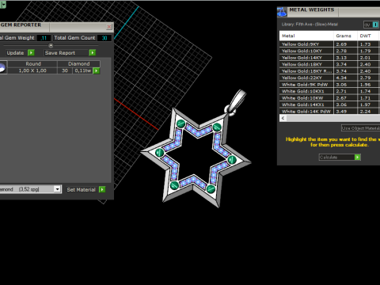Click the Use Object Material button

pos(360,128)
